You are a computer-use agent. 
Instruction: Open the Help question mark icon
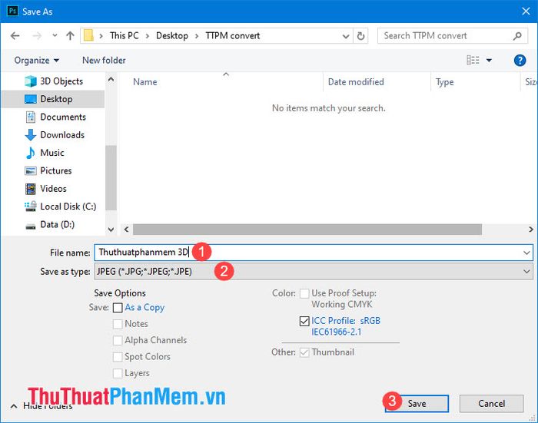point(520,61)
